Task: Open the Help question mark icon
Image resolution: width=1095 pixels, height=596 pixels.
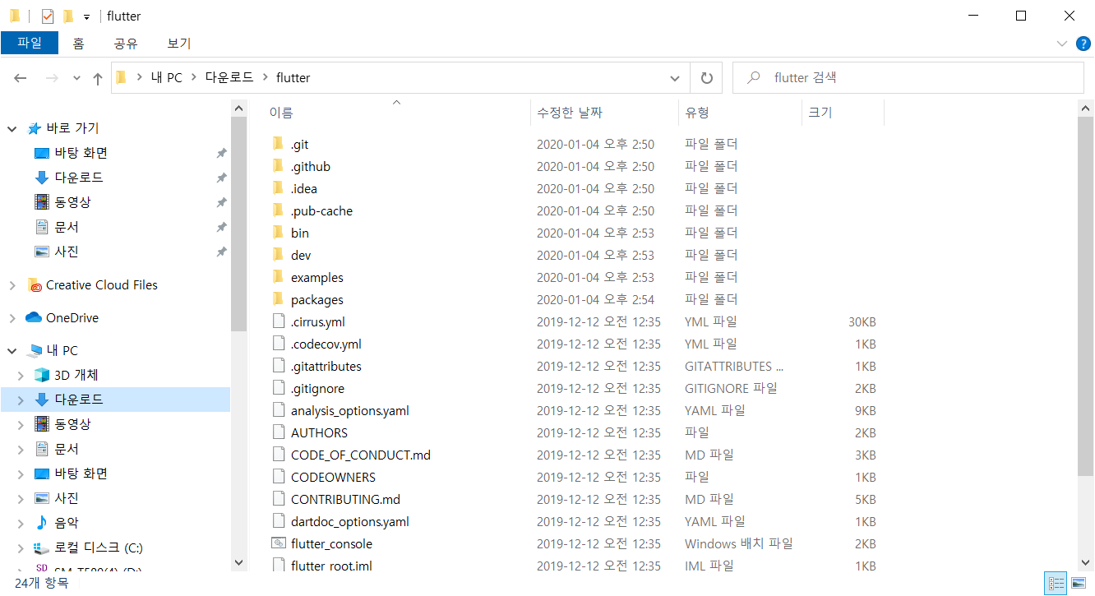Action: coord(1082,43)
